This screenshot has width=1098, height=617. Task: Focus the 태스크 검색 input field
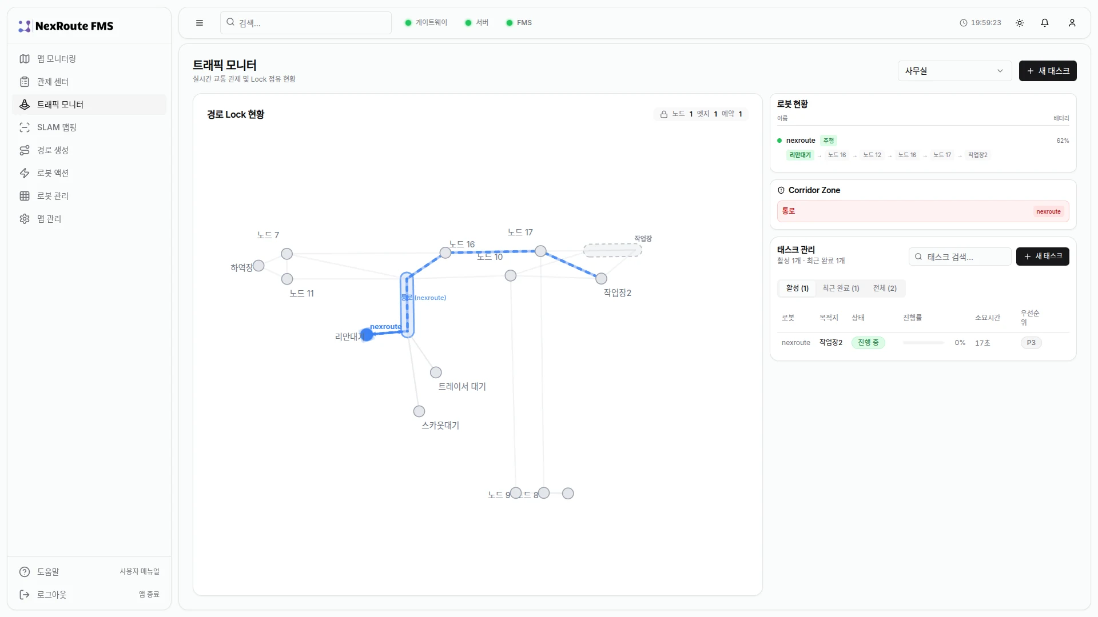tap(960, 257)
